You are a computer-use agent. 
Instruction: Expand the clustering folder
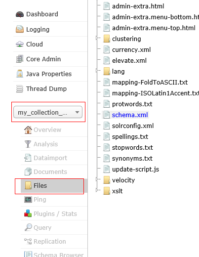(97, 38)
